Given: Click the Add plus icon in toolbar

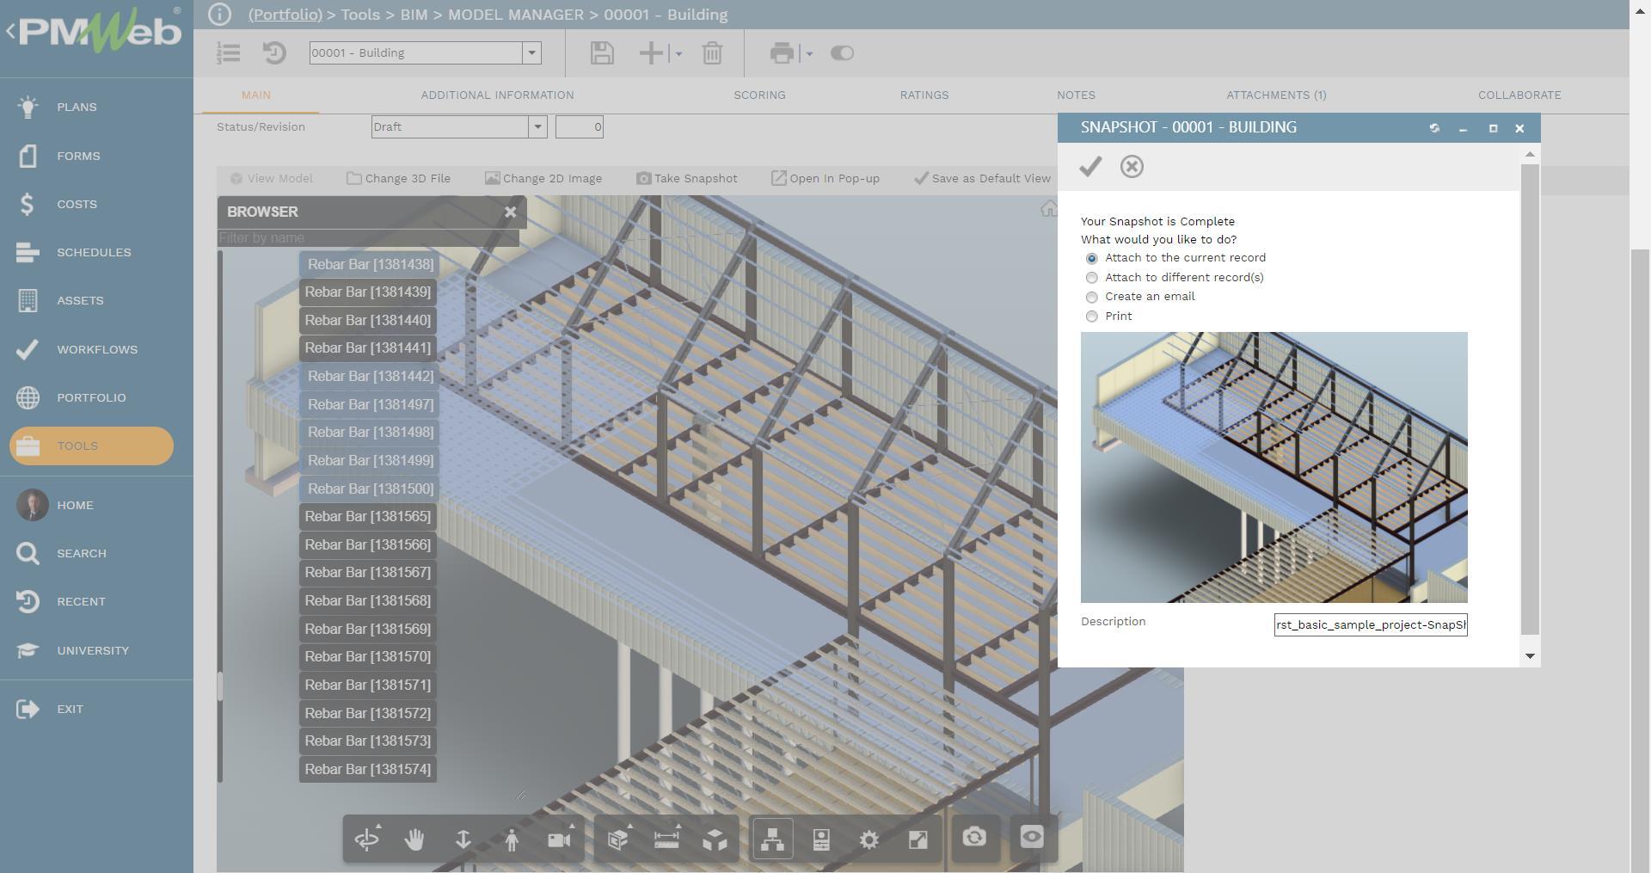Looking at the screenshot, I should [651, 53].
